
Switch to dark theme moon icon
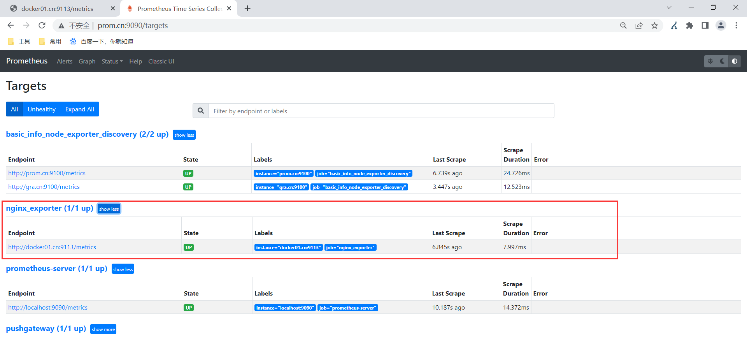pos(722,61)
